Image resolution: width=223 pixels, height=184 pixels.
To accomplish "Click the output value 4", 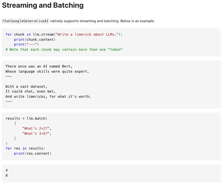I will tap(7, 170).
